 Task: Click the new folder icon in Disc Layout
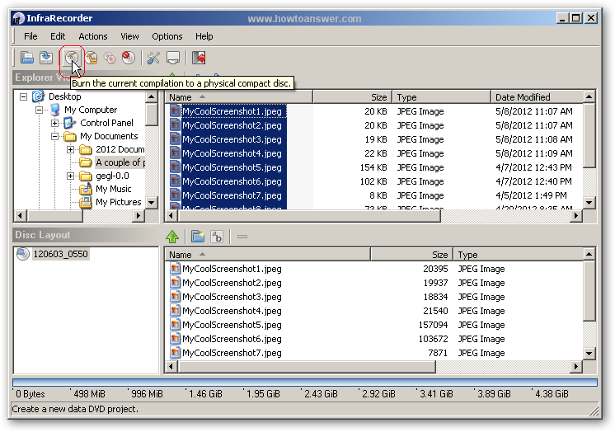point(198,237)
